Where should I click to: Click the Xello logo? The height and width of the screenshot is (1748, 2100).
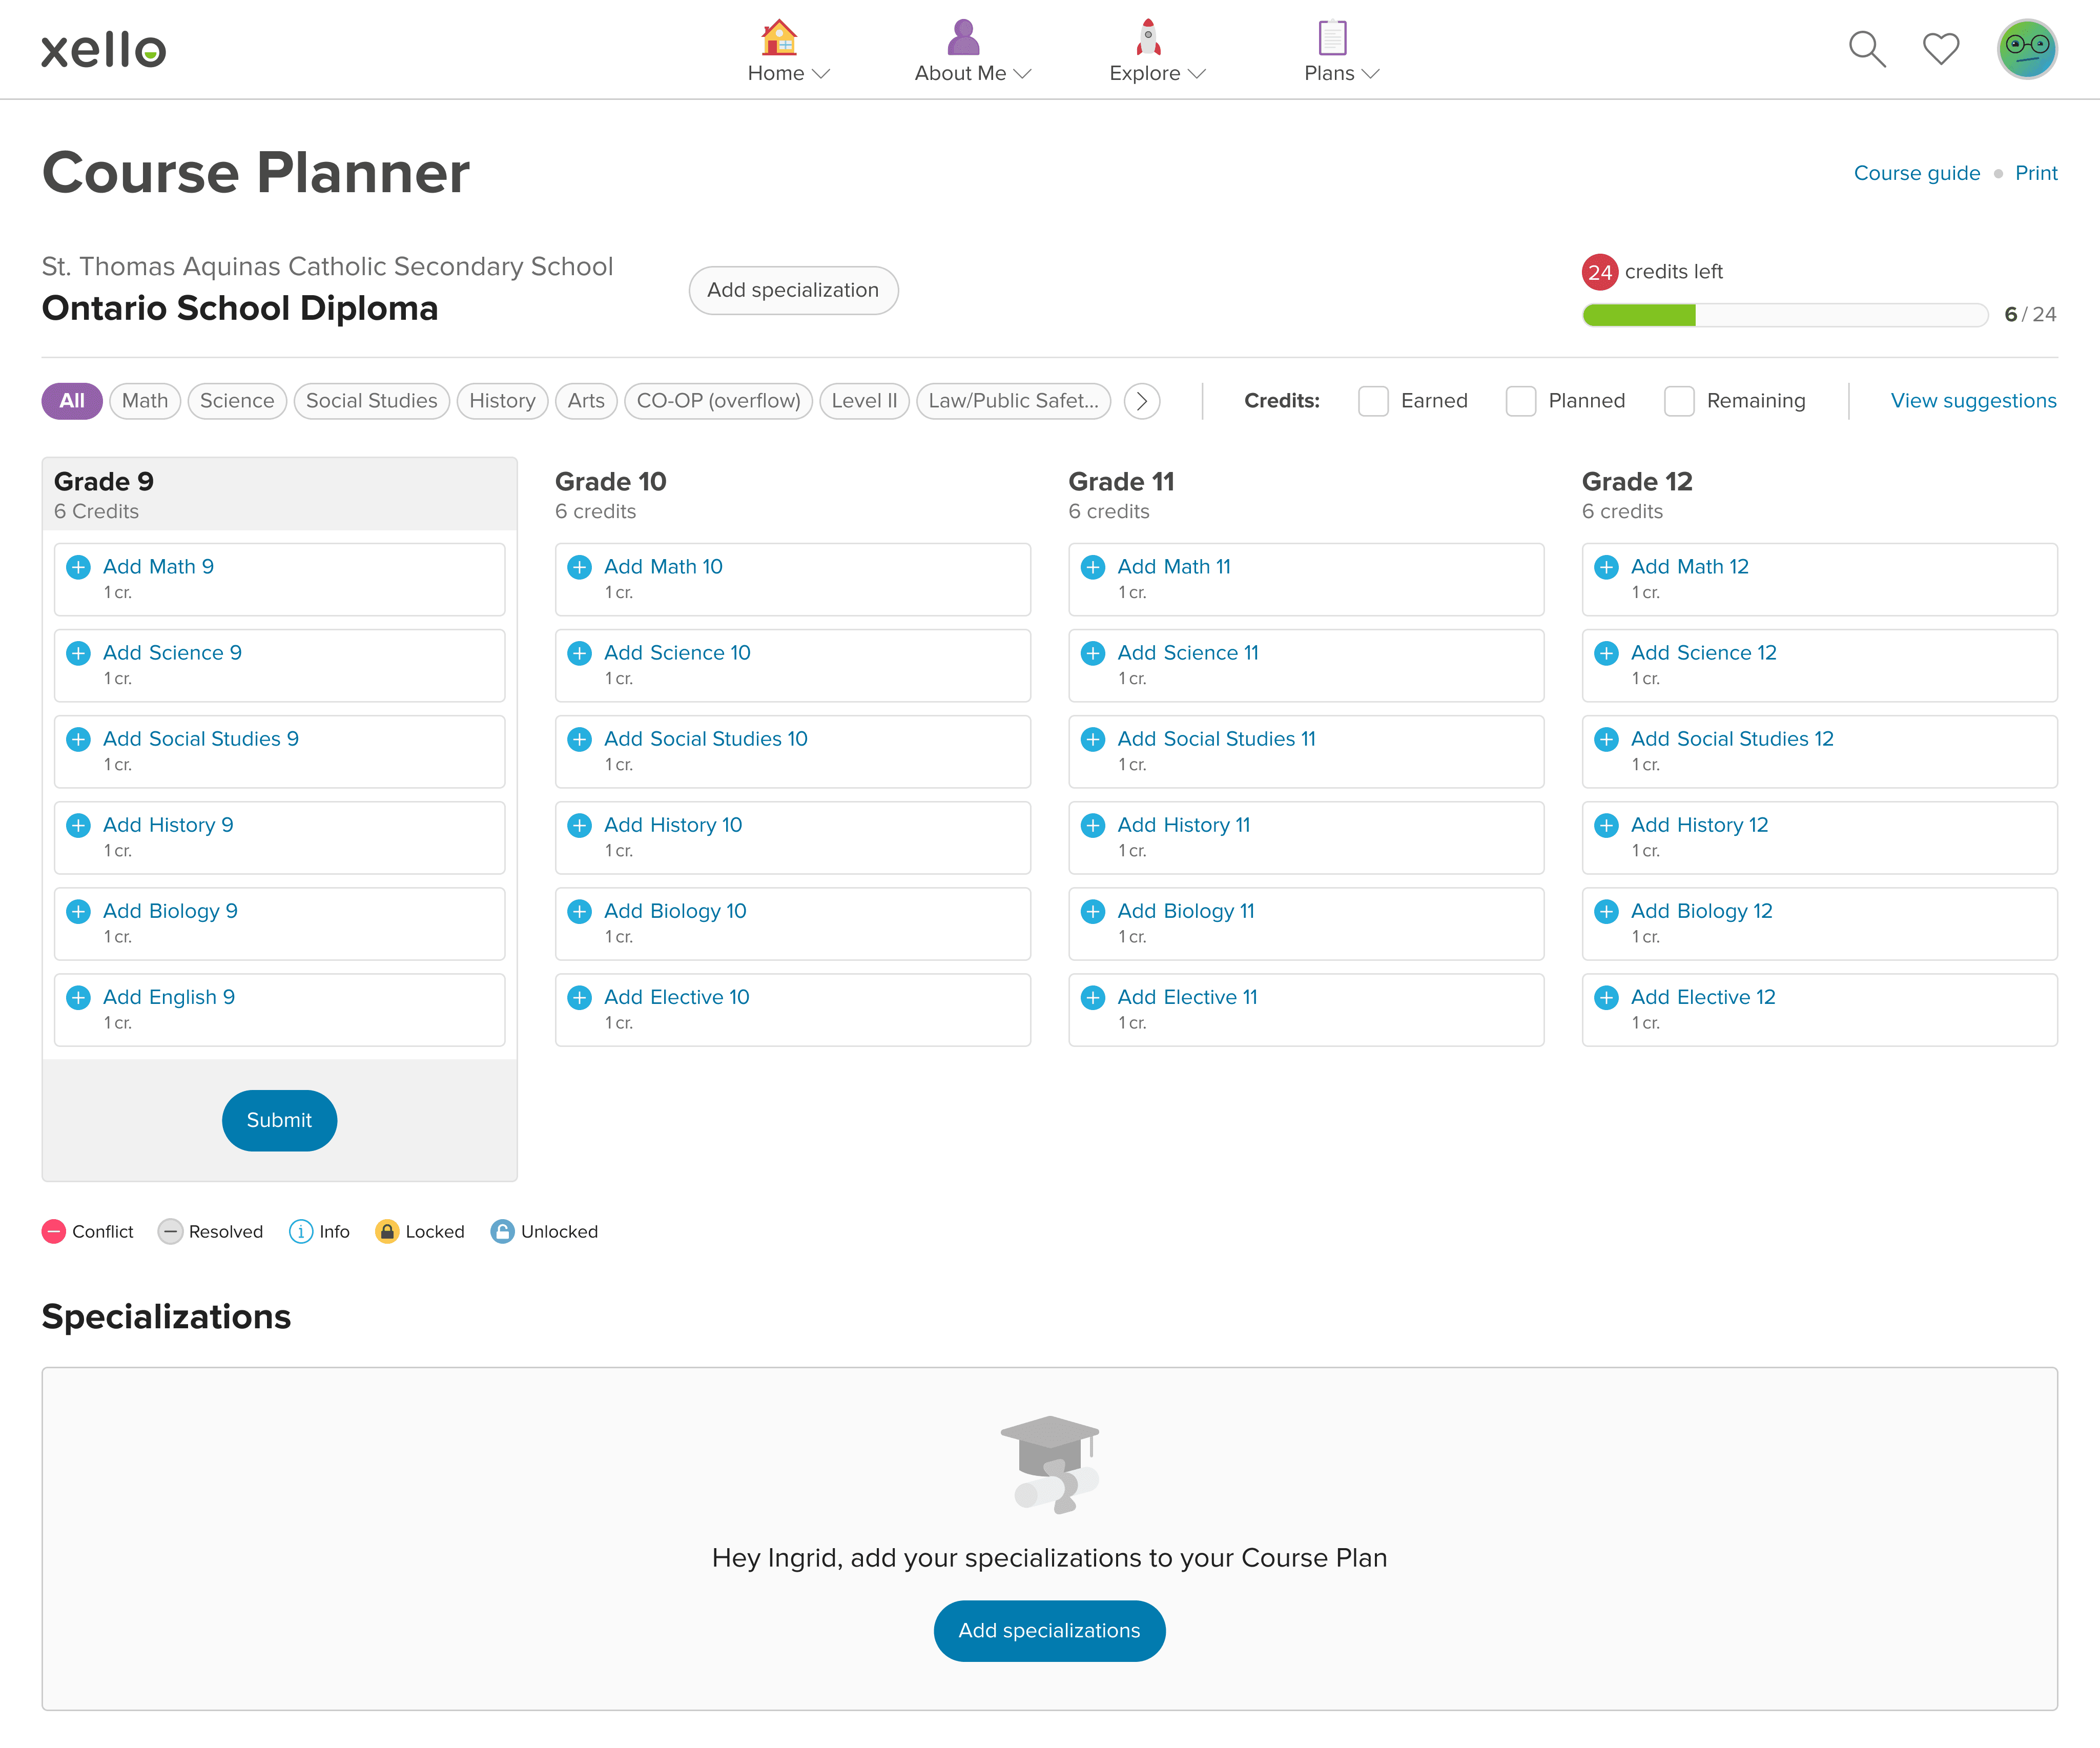pos(103,49)
